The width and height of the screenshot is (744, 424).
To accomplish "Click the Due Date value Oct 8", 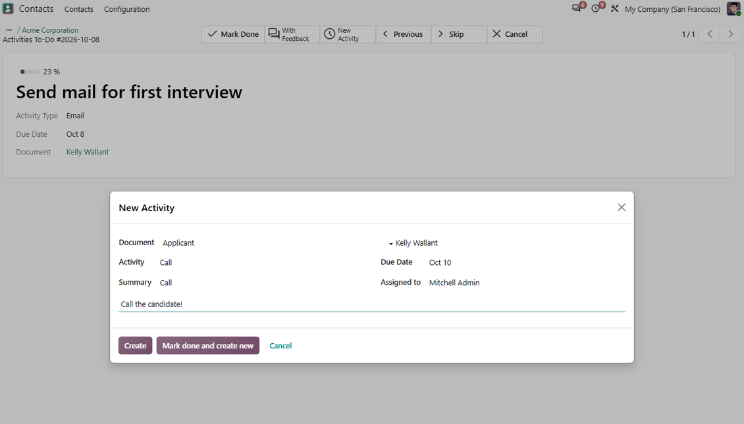I will point(75,134).
